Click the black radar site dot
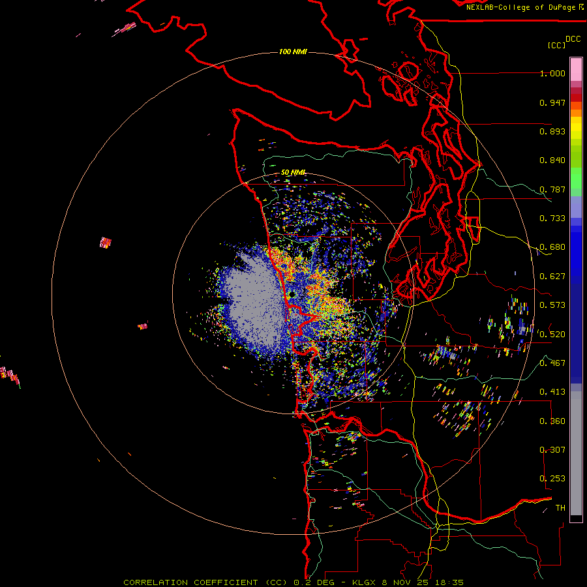Image resolution: width=587 pixels, height=587 pixels. tap(292, 295)
